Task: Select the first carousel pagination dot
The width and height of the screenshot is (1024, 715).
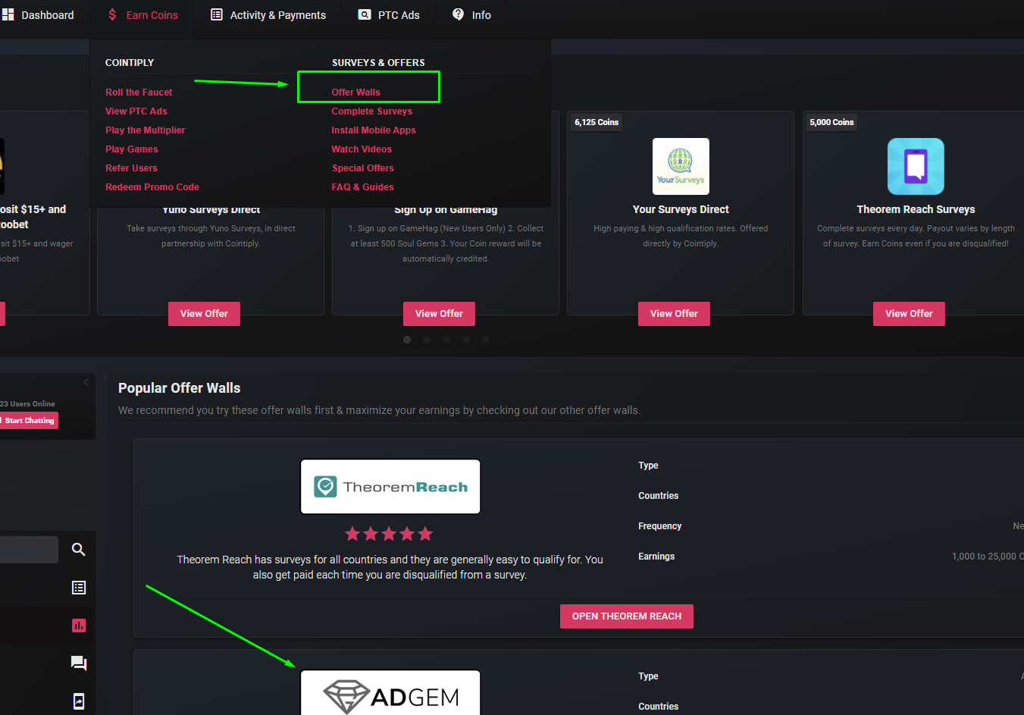Action: [407, 340]
